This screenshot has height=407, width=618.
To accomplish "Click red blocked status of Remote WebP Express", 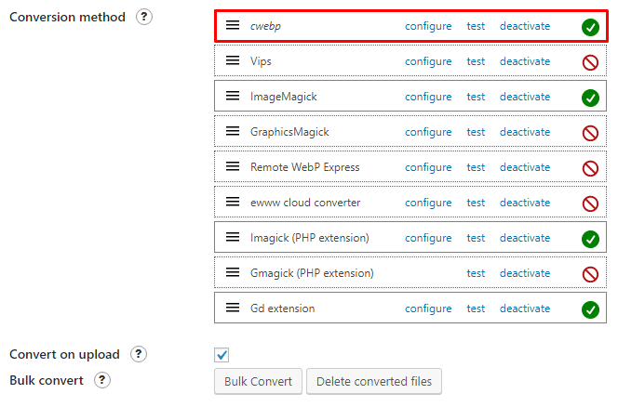I will pyautogui.click(x=590, y=168).
